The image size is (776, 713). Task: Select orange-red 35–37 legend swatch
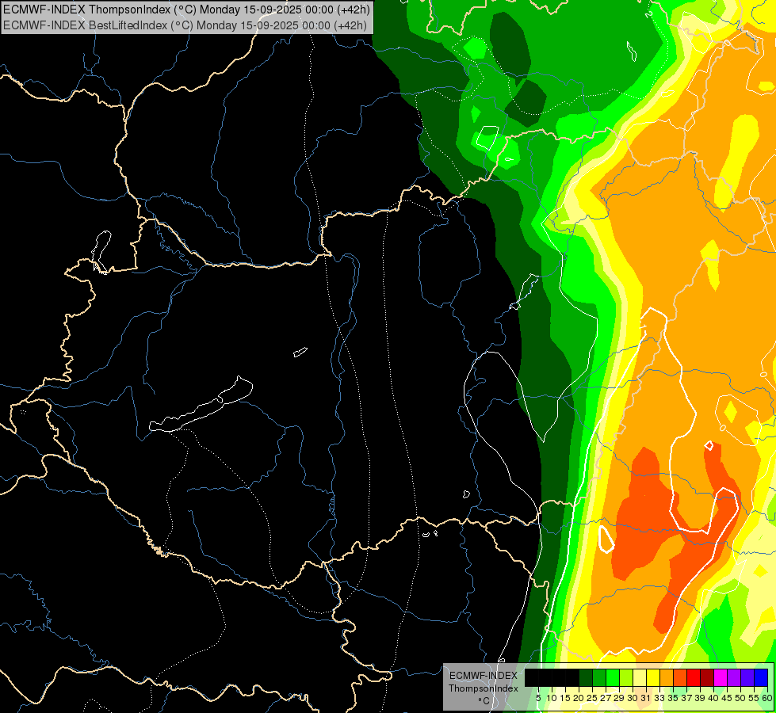click(680, 677)
